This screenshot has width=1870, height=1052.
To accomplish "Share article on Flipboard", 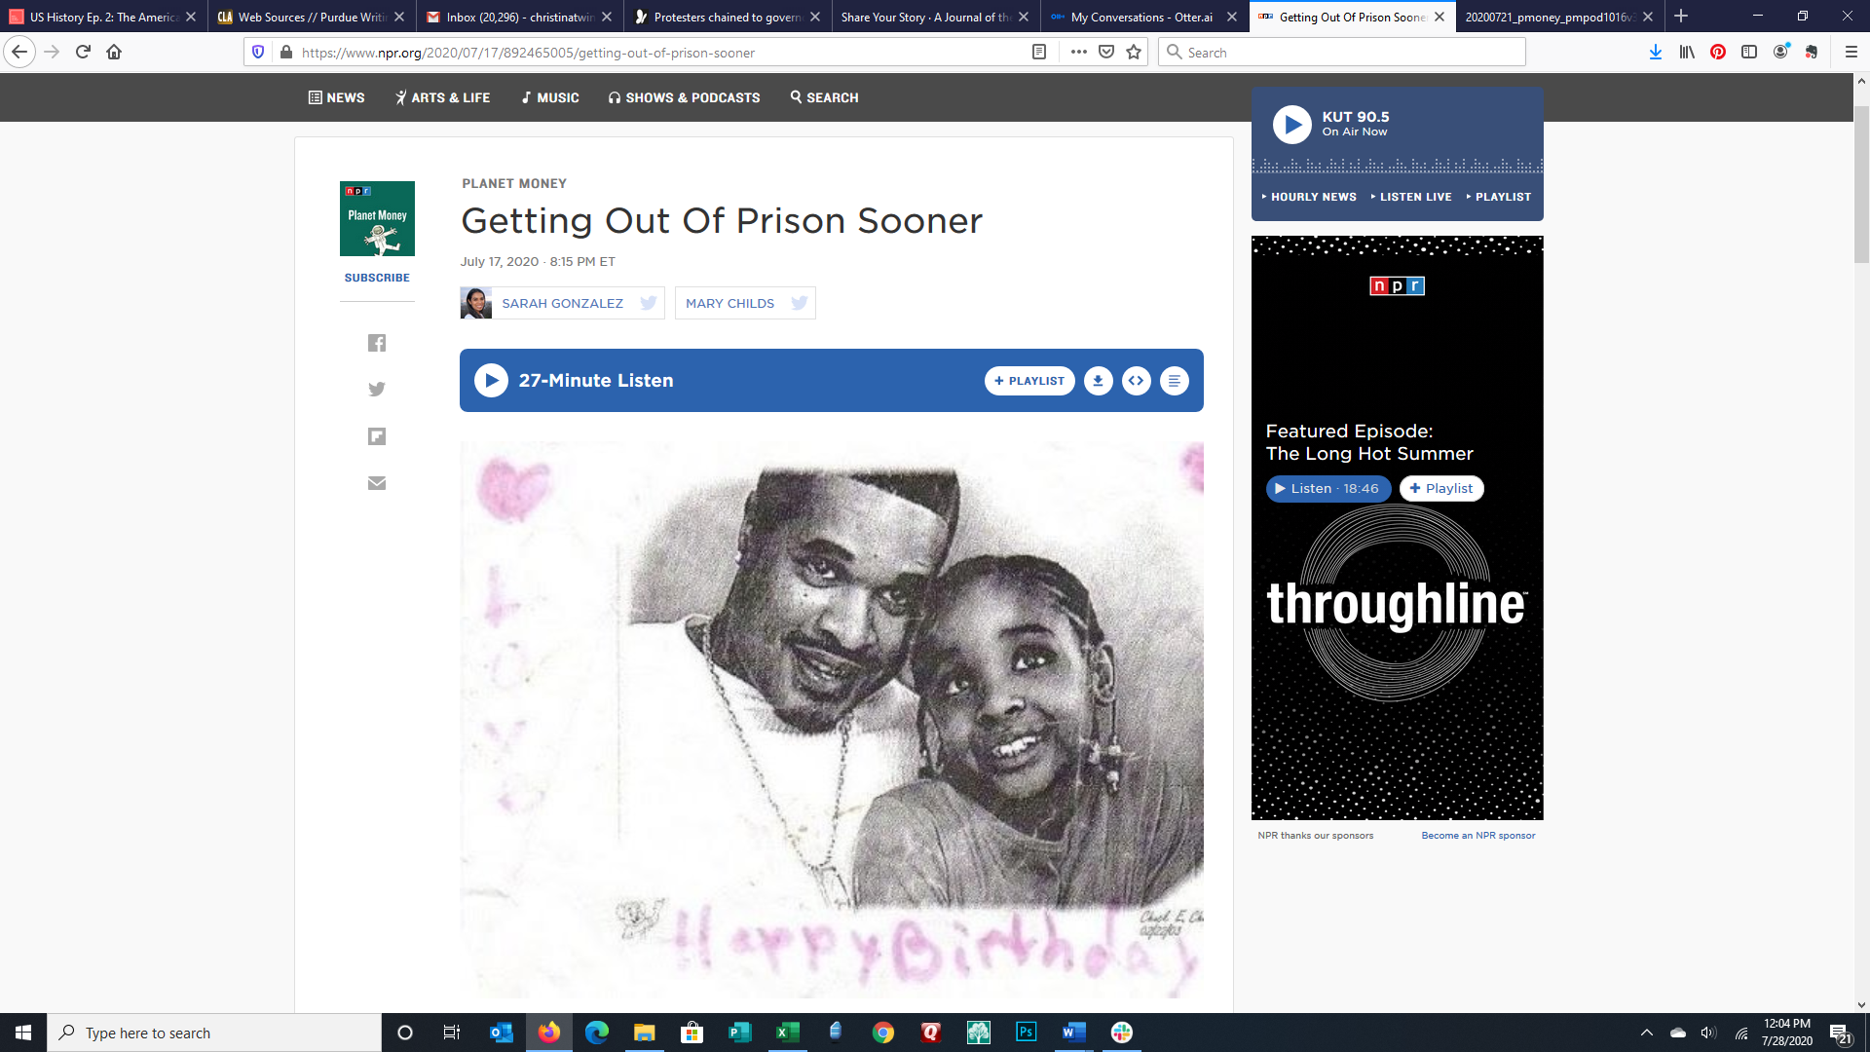I will 377,436.
